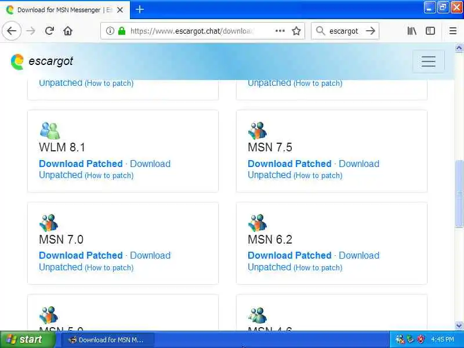Image resolution: width=464 pixels, height=348 pixels.
Task: Close the Download for MSN Messenger tab
Action: pos(120,10)
